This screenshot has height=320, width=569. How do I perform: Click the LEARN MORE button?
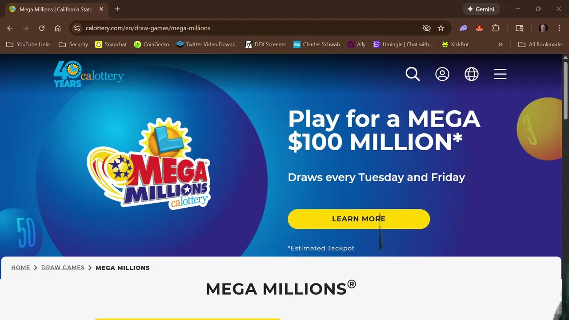pos(359,219)
